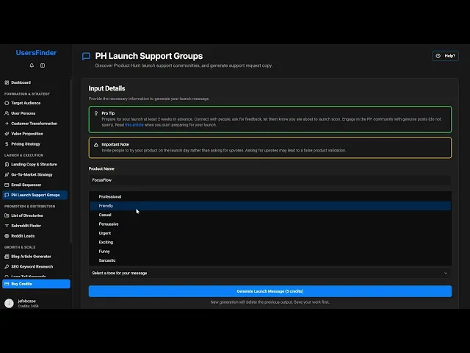Select Professional tone option
This screenshot has height=353, width=470.
(270, 196)
